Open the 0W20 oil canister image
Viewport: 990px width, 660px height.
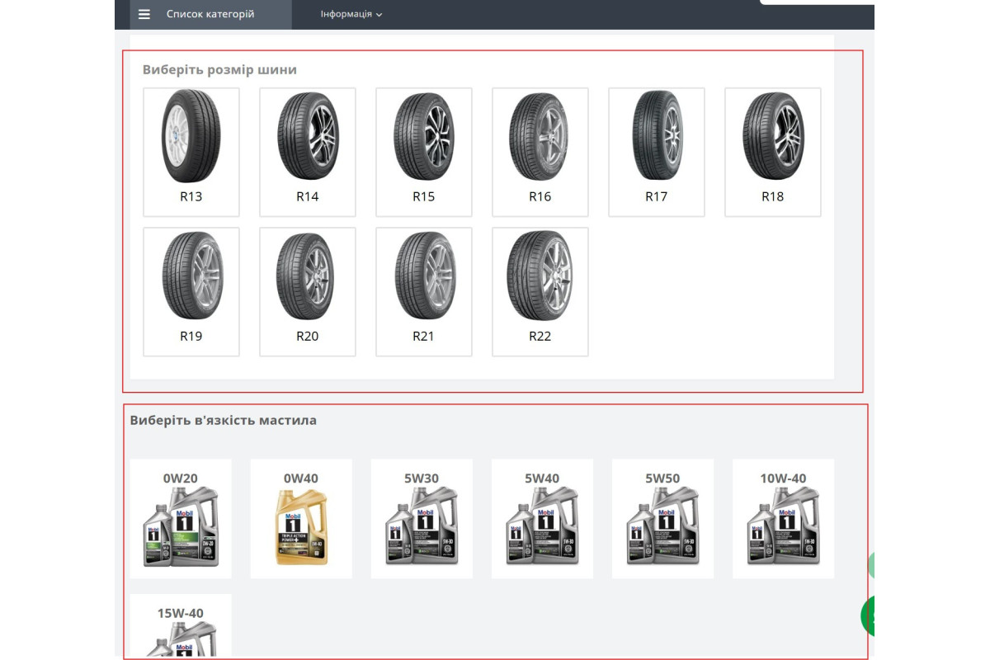(x=181, y=528)
